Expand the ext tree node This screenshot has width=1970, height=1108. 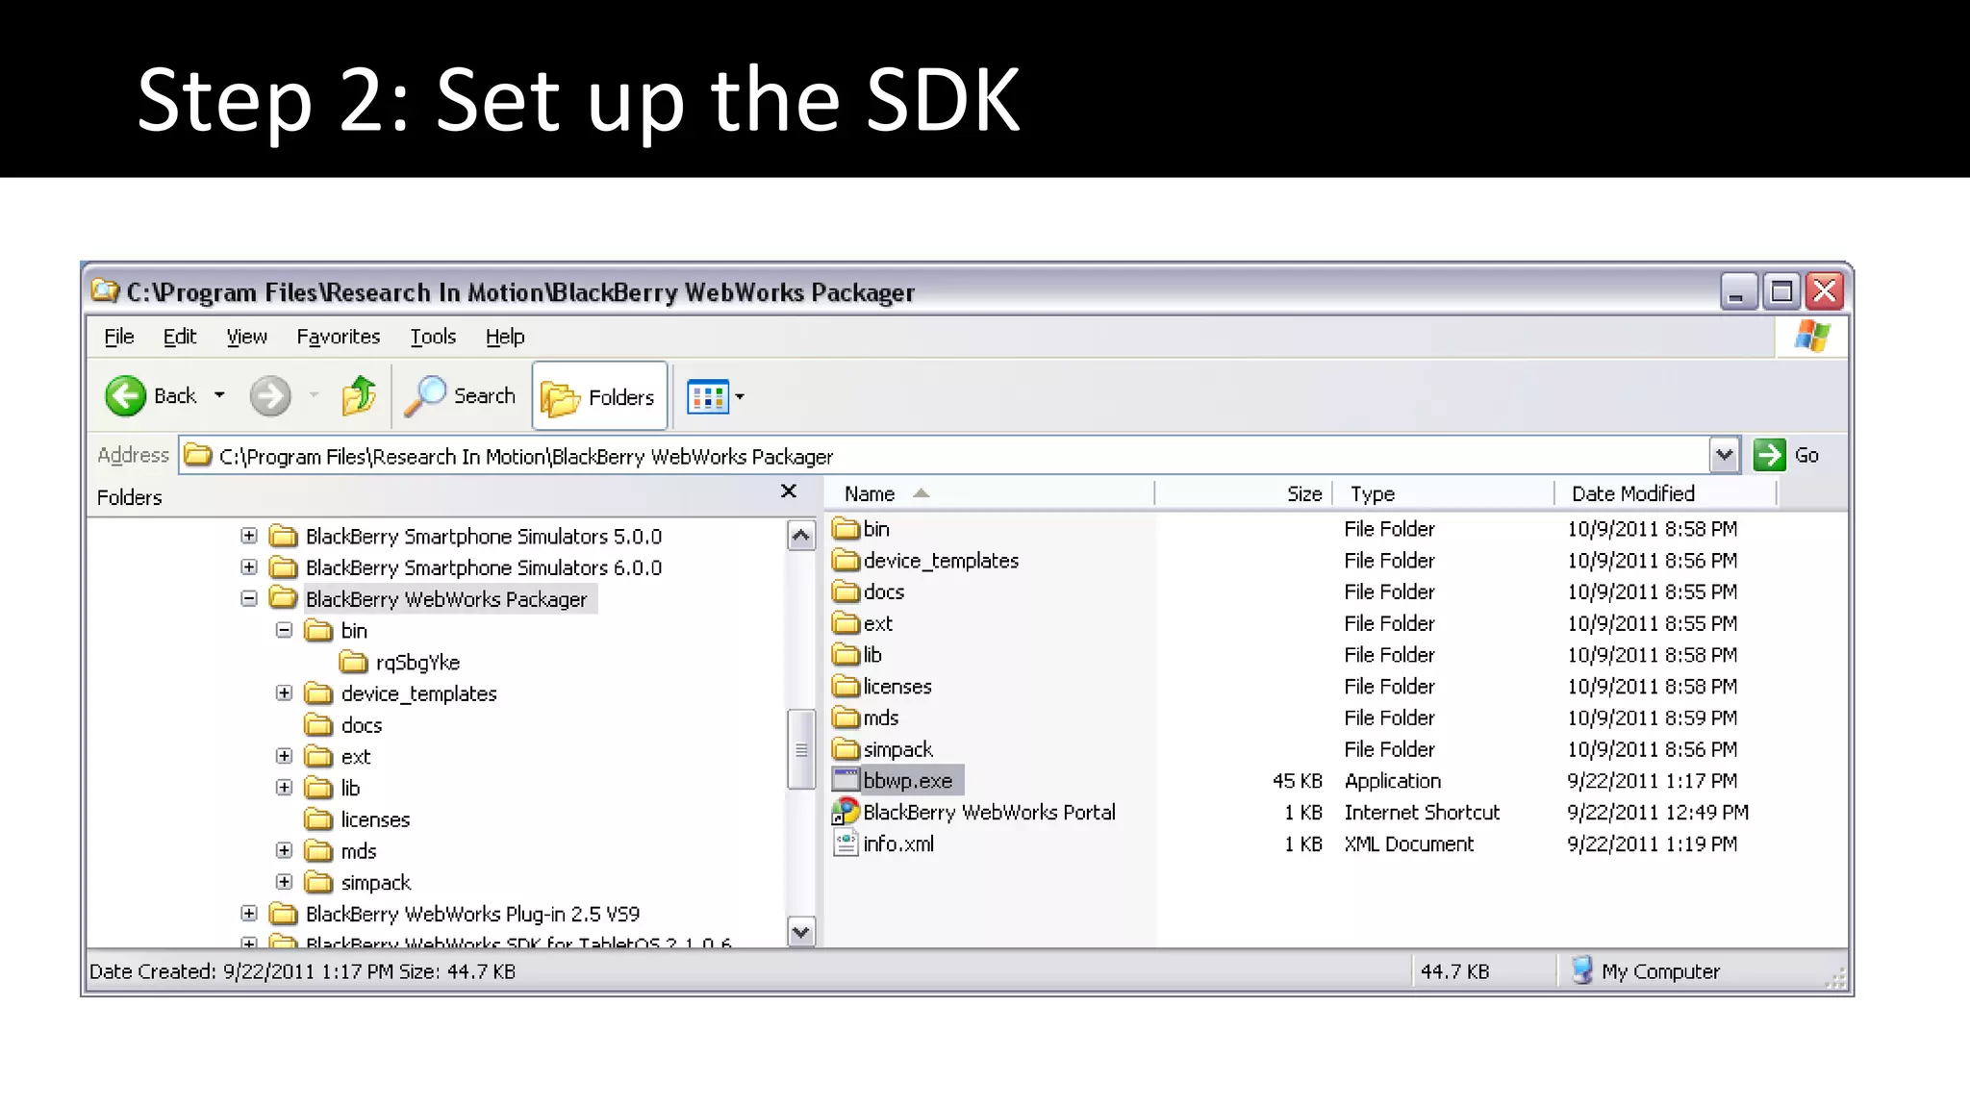pyautogui.click(x=284, y=756)
